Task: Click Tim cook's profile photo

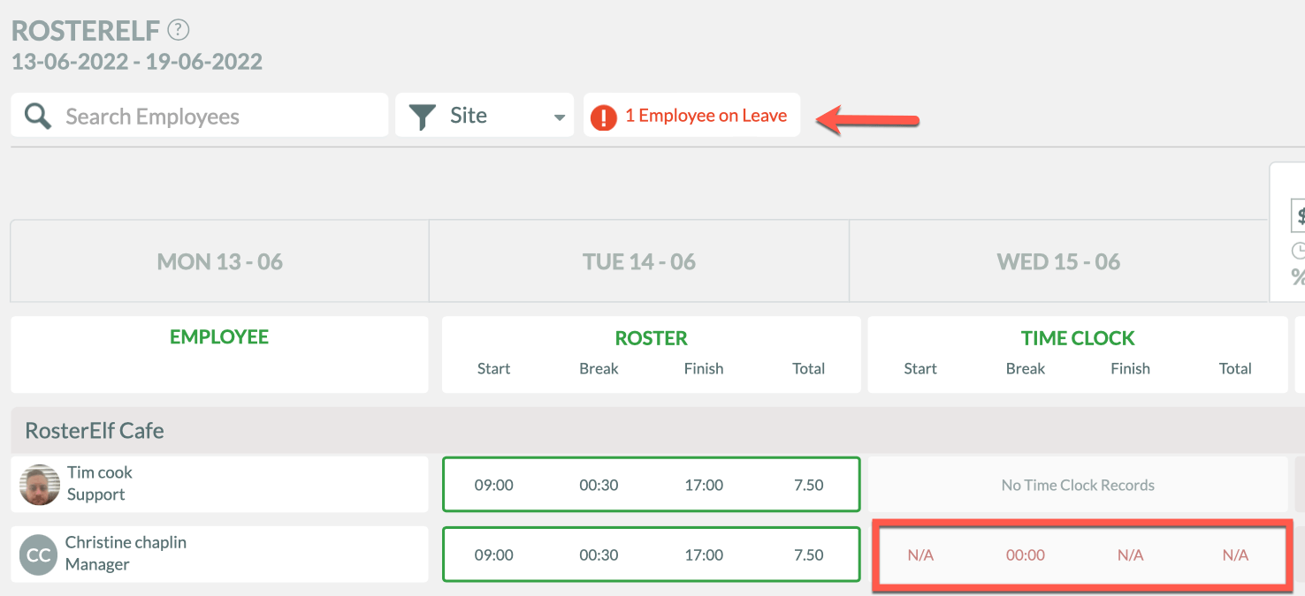Action: [39, 485]
